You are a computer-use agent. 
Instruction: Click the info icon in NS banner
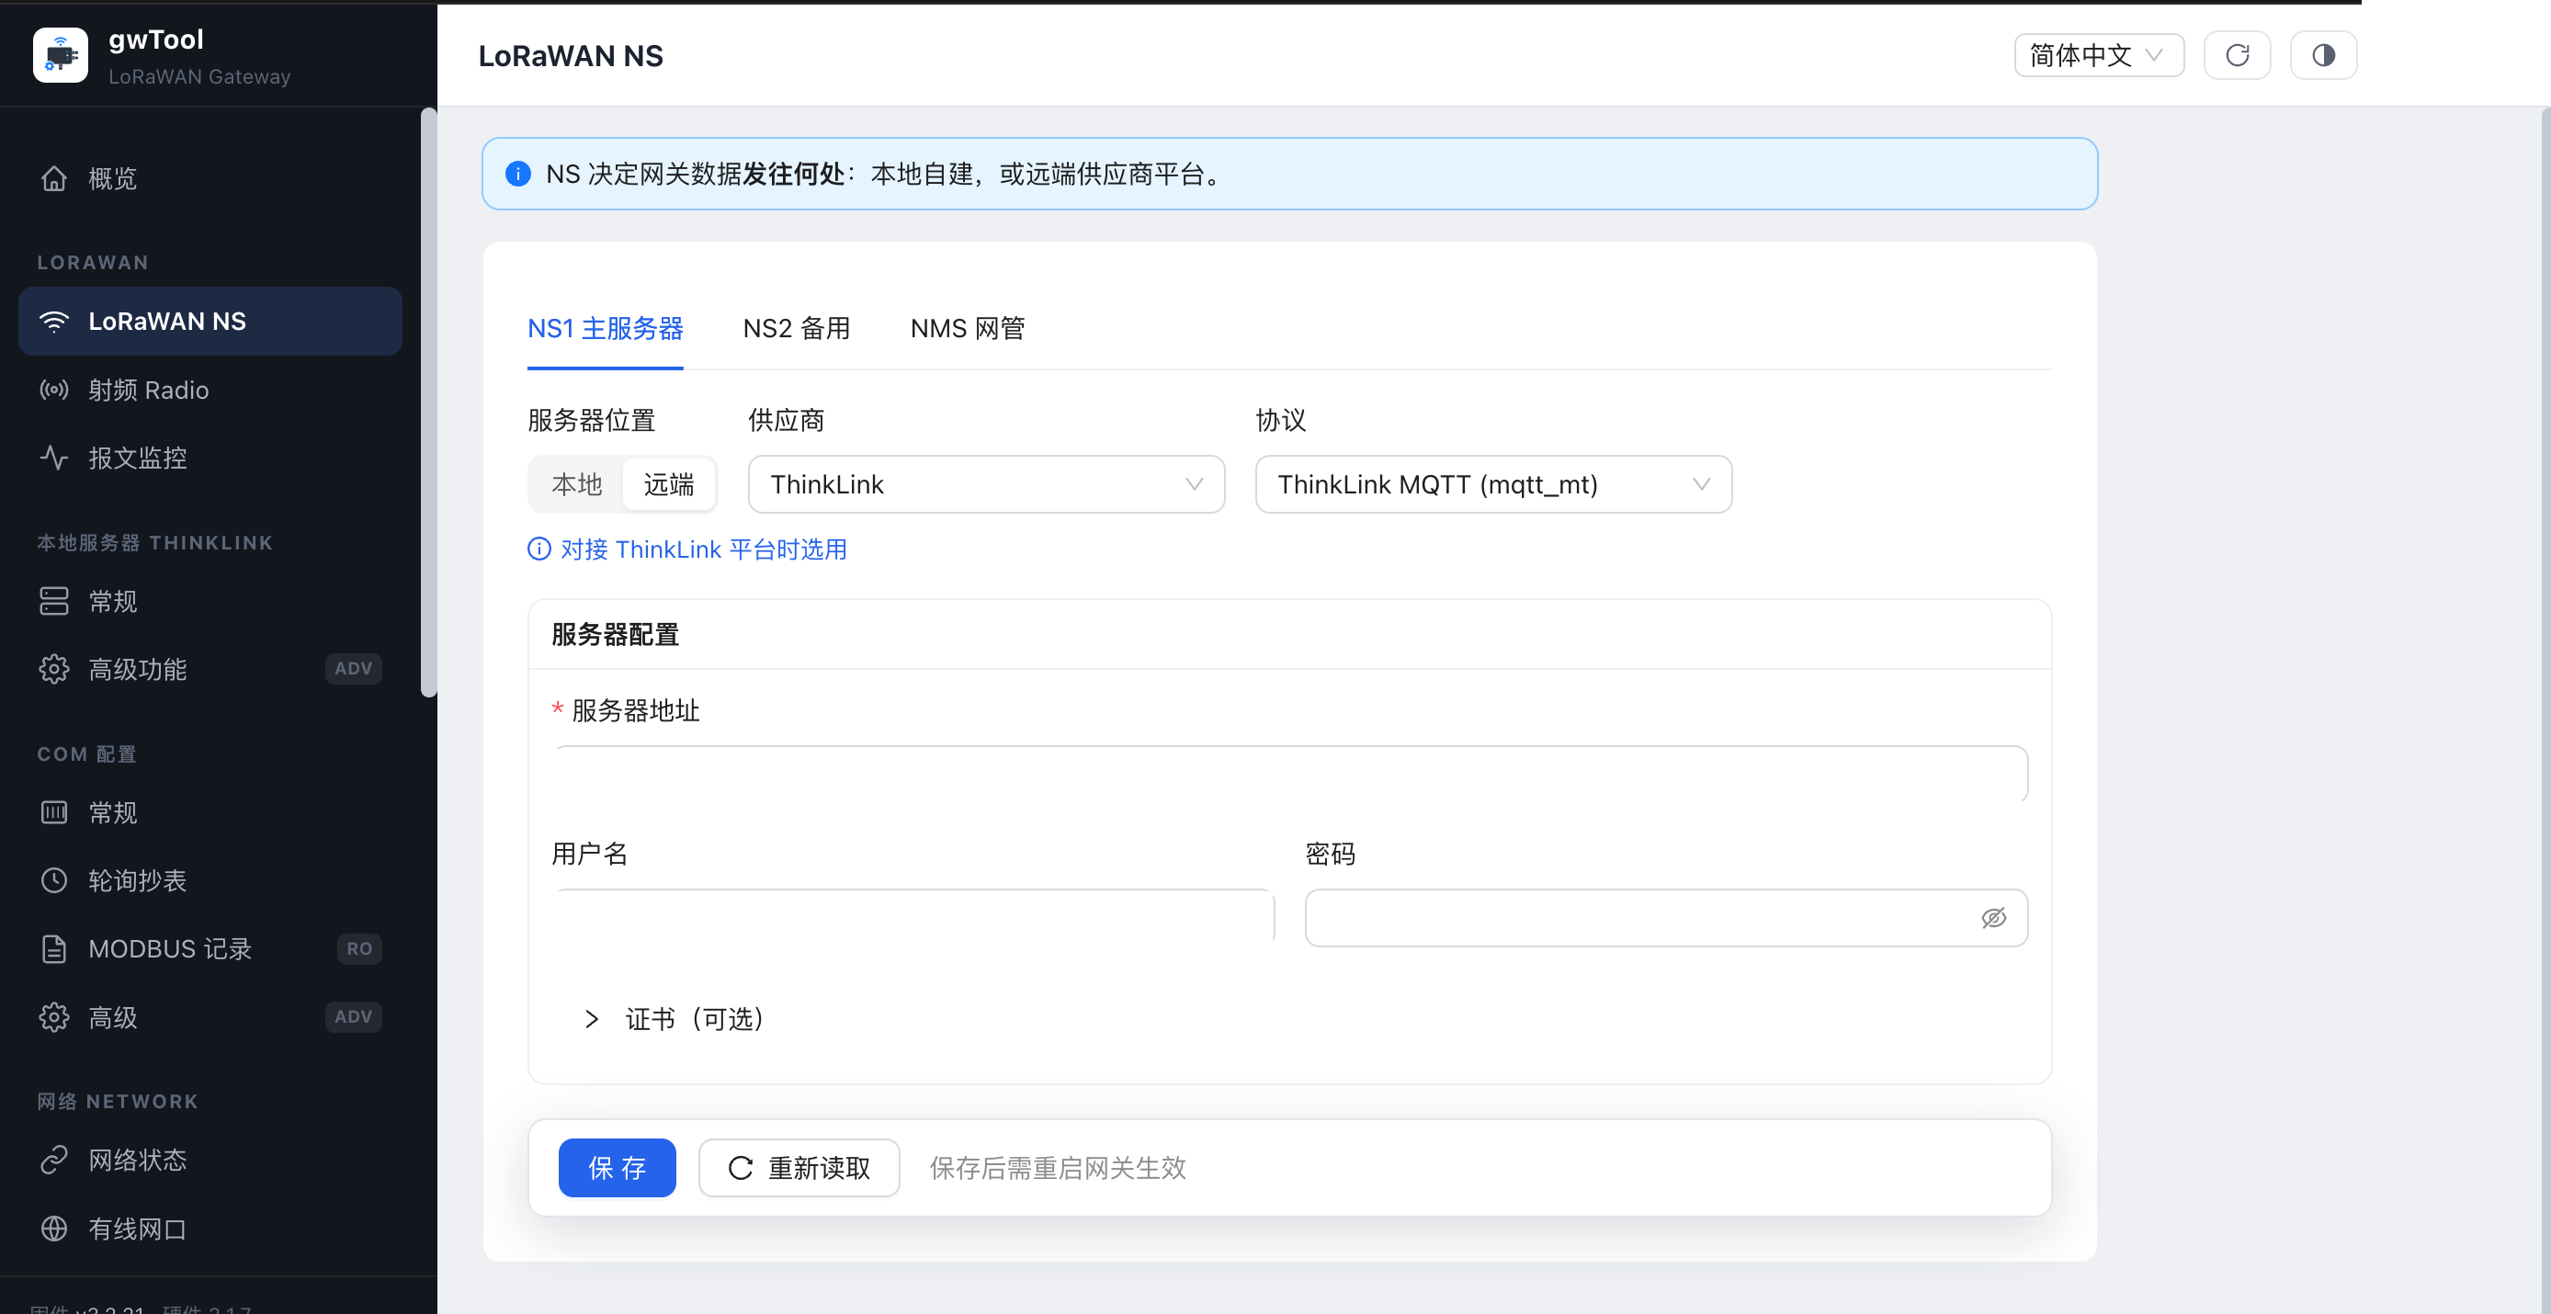click(518, 175)
